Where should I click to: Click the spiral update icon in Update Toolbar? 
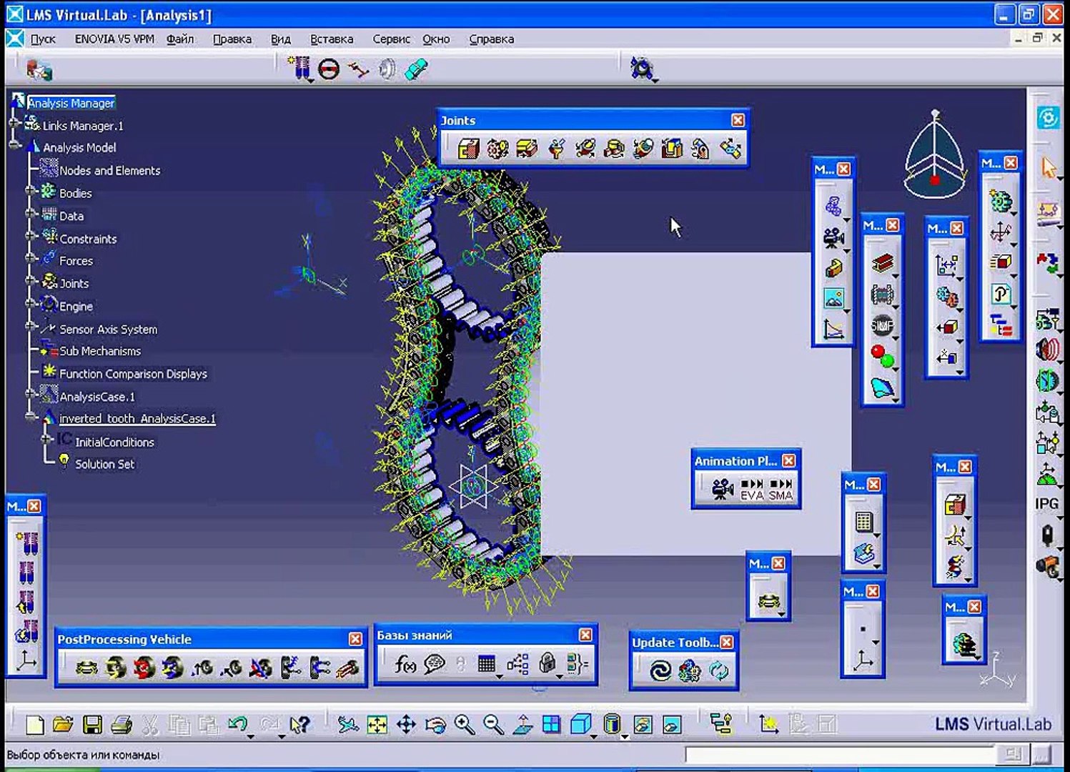click(660, 670)
